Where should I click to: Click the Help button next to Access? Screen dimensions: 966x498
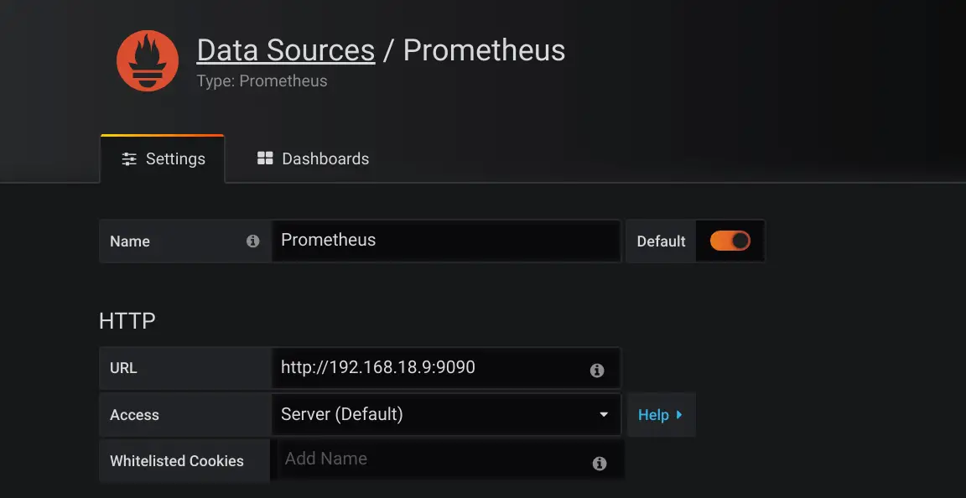coord(662,414)
